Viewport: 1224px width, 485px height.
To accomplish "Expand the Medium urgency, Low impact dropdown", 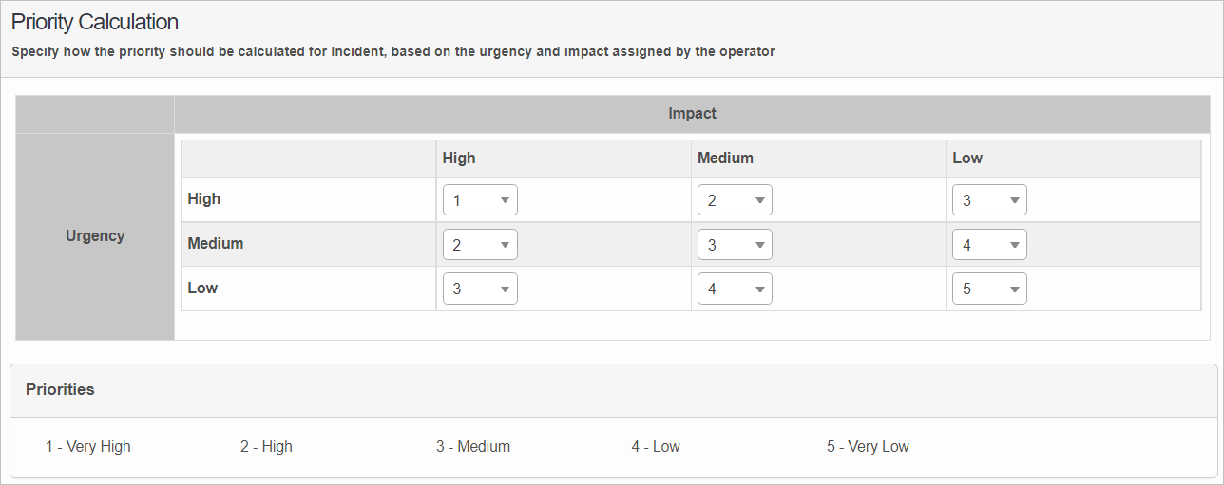I will coord(989,245).
